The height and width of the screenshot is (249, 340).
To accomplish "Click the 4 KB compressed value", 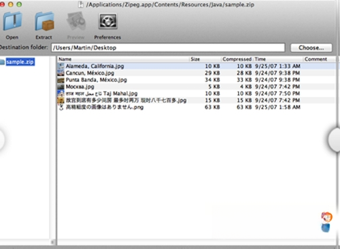I will coord(246,87).
